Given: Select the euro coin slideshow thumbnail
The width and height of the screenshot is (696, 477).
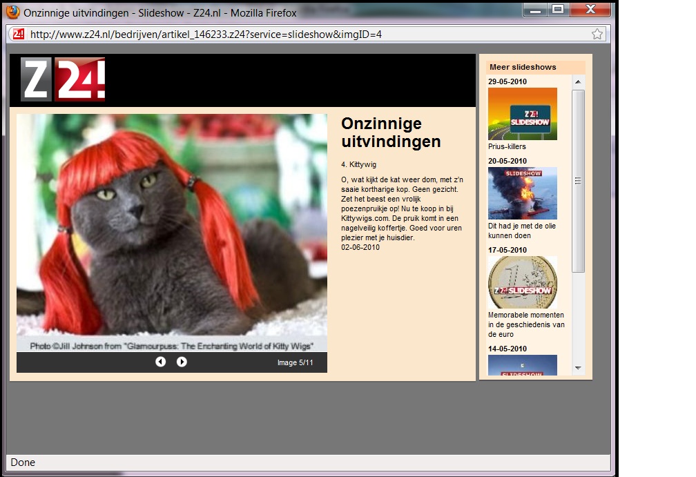Looking at the screenshot, I should [x=522, y=283].
